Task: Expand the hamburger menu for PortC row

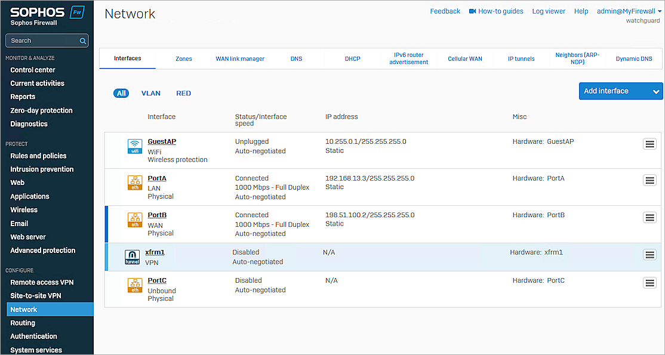Action: (x=649, y=282)
